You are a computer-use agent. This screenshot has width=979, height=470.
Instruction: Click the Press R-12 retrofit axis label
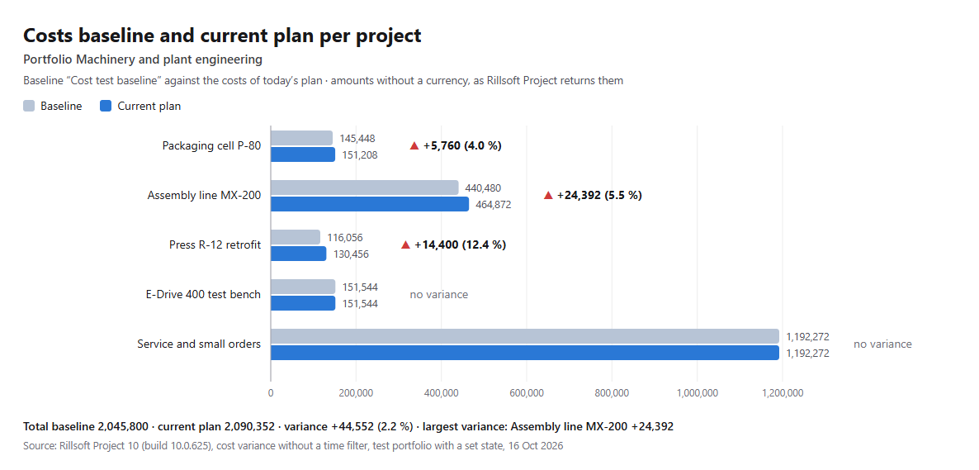[215, 245]
